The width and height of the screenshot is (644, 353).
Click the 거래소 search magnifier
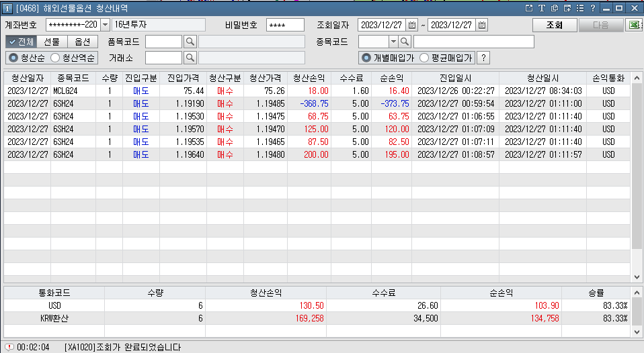click(x=190, y=58)
